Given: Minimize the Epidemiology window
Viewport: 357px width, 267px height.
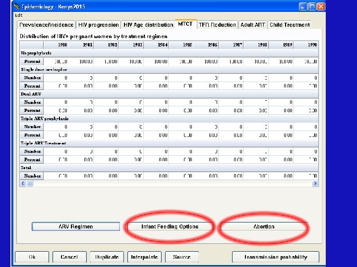Looking at the screenshot, I should click(x=302, y=6).
